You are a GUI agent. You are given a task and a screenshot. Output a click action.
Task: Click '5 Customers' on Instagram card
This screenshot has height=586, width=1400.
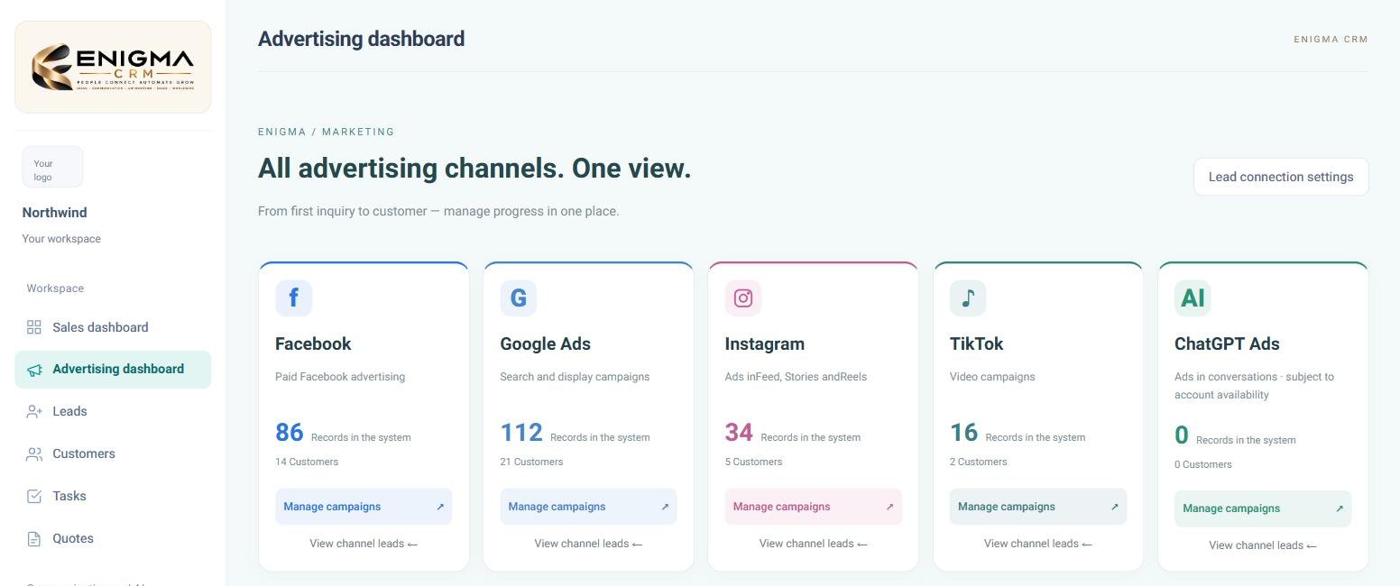(x=754, y=462)
